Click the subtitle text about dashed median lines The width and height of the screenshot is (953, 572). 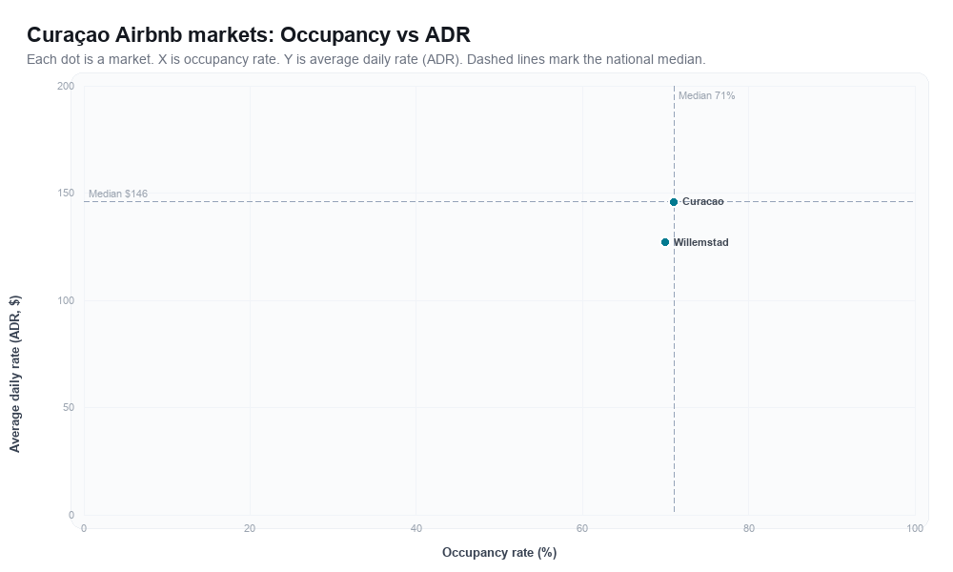[x=366, y=59]
